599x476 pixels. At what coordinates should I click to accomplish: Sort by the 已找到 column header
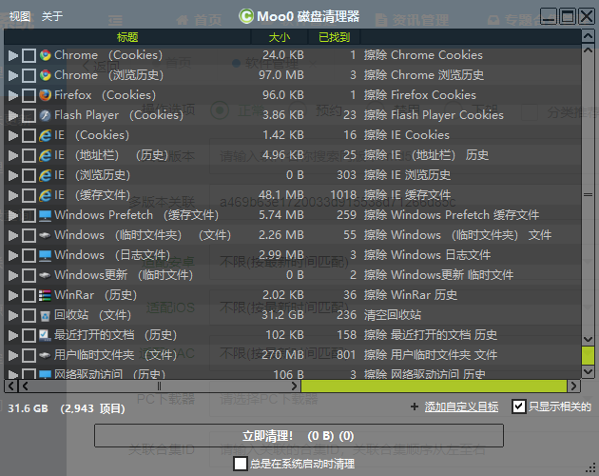[x=334, y=37]
